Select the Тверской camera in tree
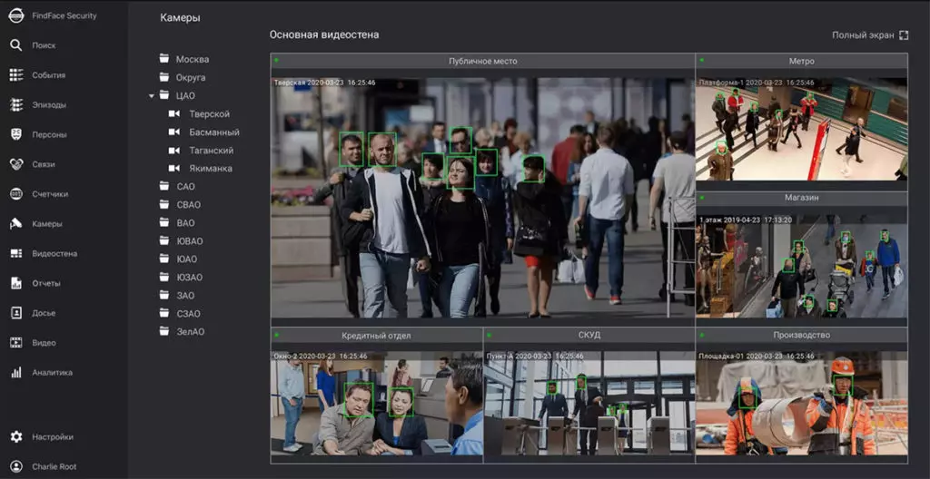 209,114
